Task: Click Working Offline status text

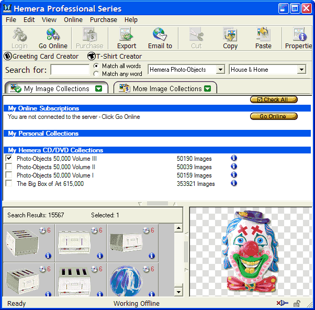Action: pos(137,303)
